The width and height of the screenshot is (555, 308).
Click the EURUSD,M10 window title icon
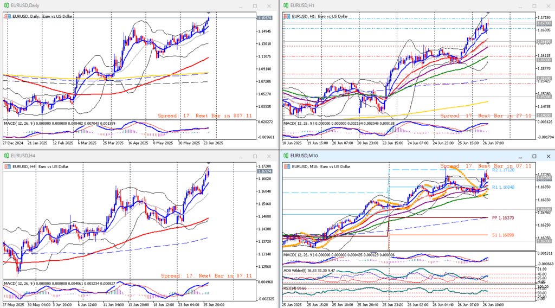[x=286, y=156]
